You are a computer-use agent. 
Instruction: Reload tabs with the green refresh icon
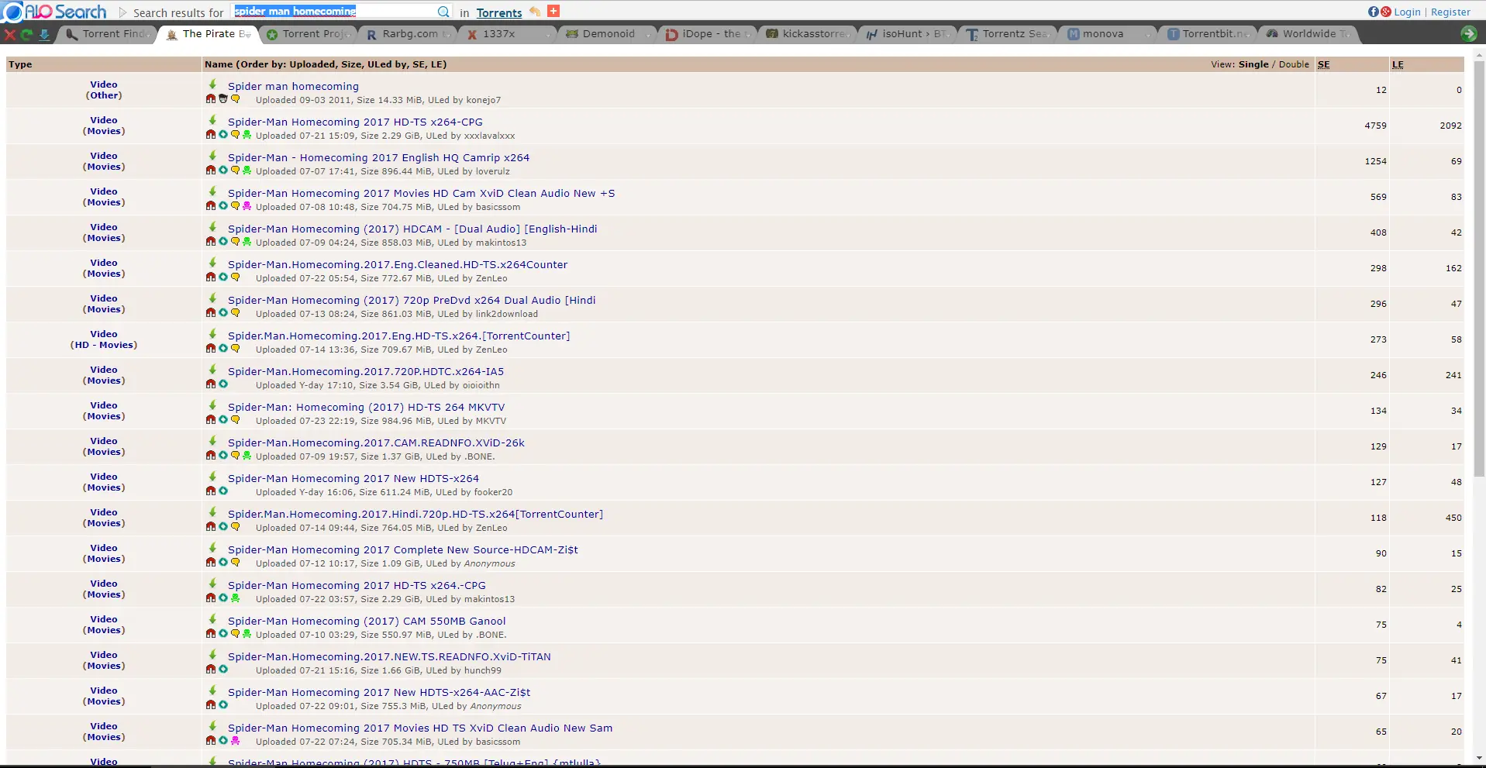26,34
